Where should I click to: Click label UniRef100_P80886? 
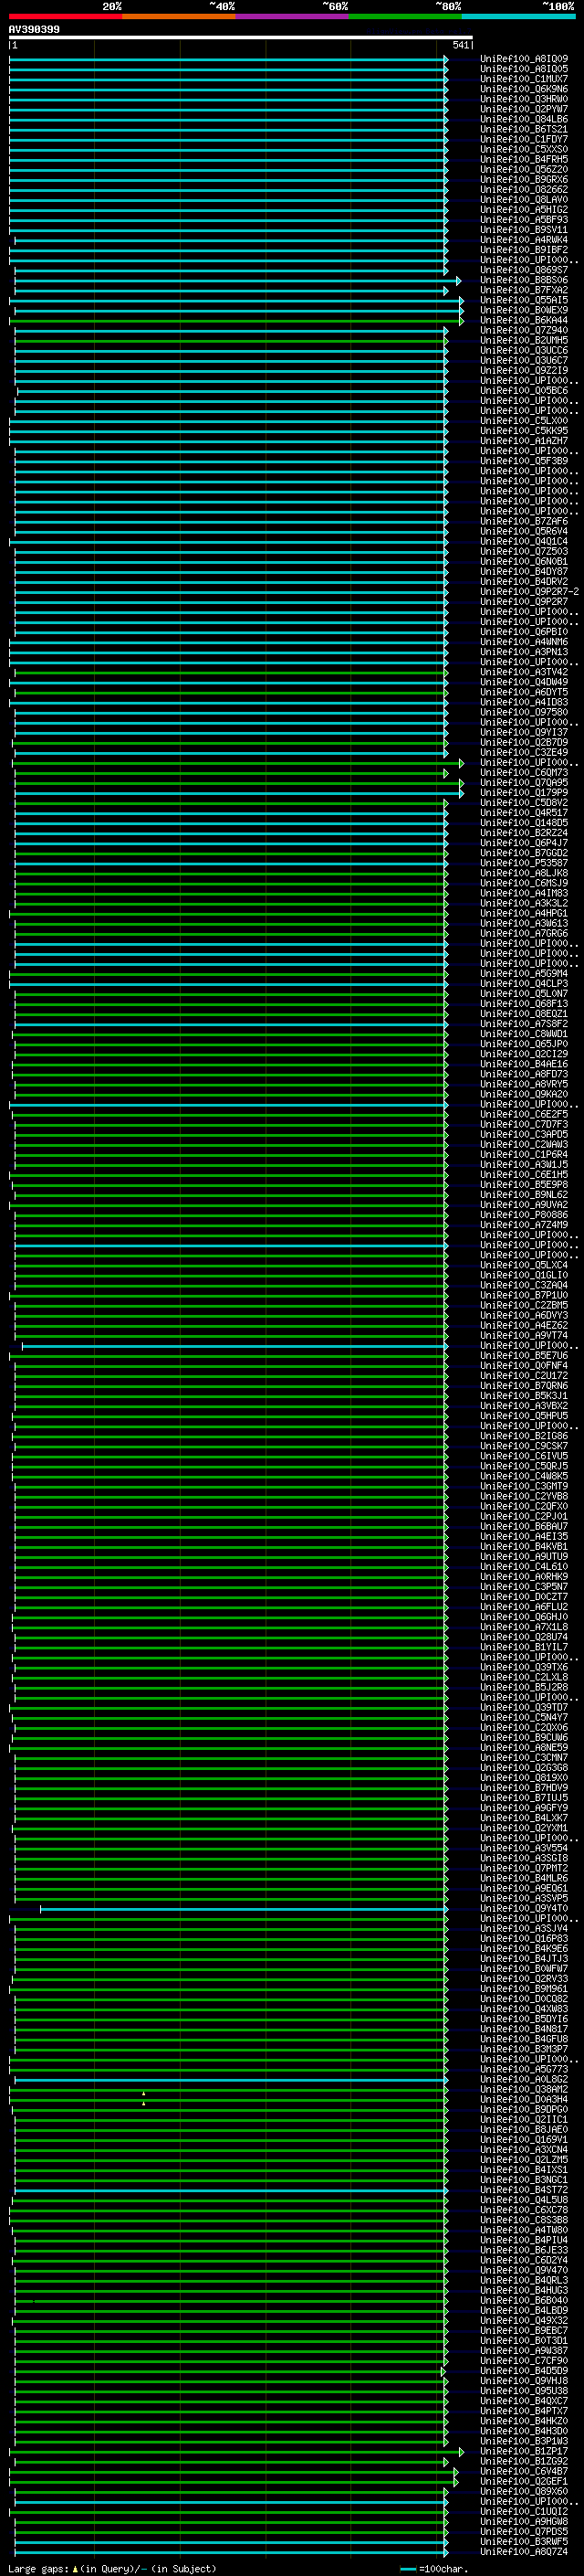coord(524,1215)
